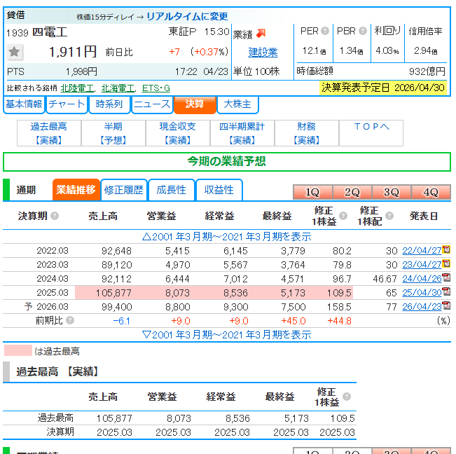Click forecast sales 99,400 in 2026.03 row
The width and height of the screenshot is (456, 454).
click(116, 307)
